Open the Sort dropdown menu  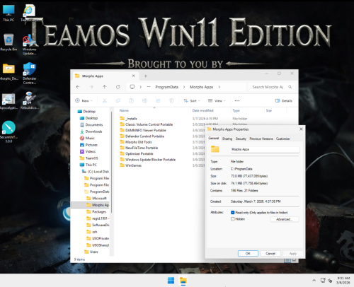tap(192, 101)
